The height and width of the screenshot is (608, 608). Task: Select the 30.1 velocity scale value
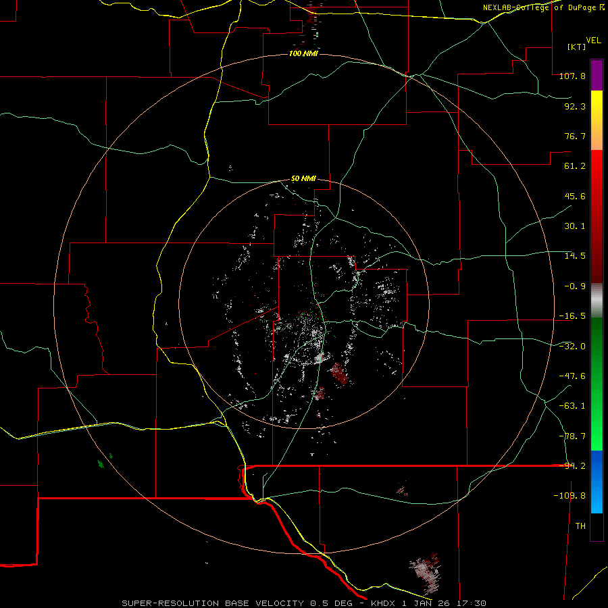pos(575,226)
